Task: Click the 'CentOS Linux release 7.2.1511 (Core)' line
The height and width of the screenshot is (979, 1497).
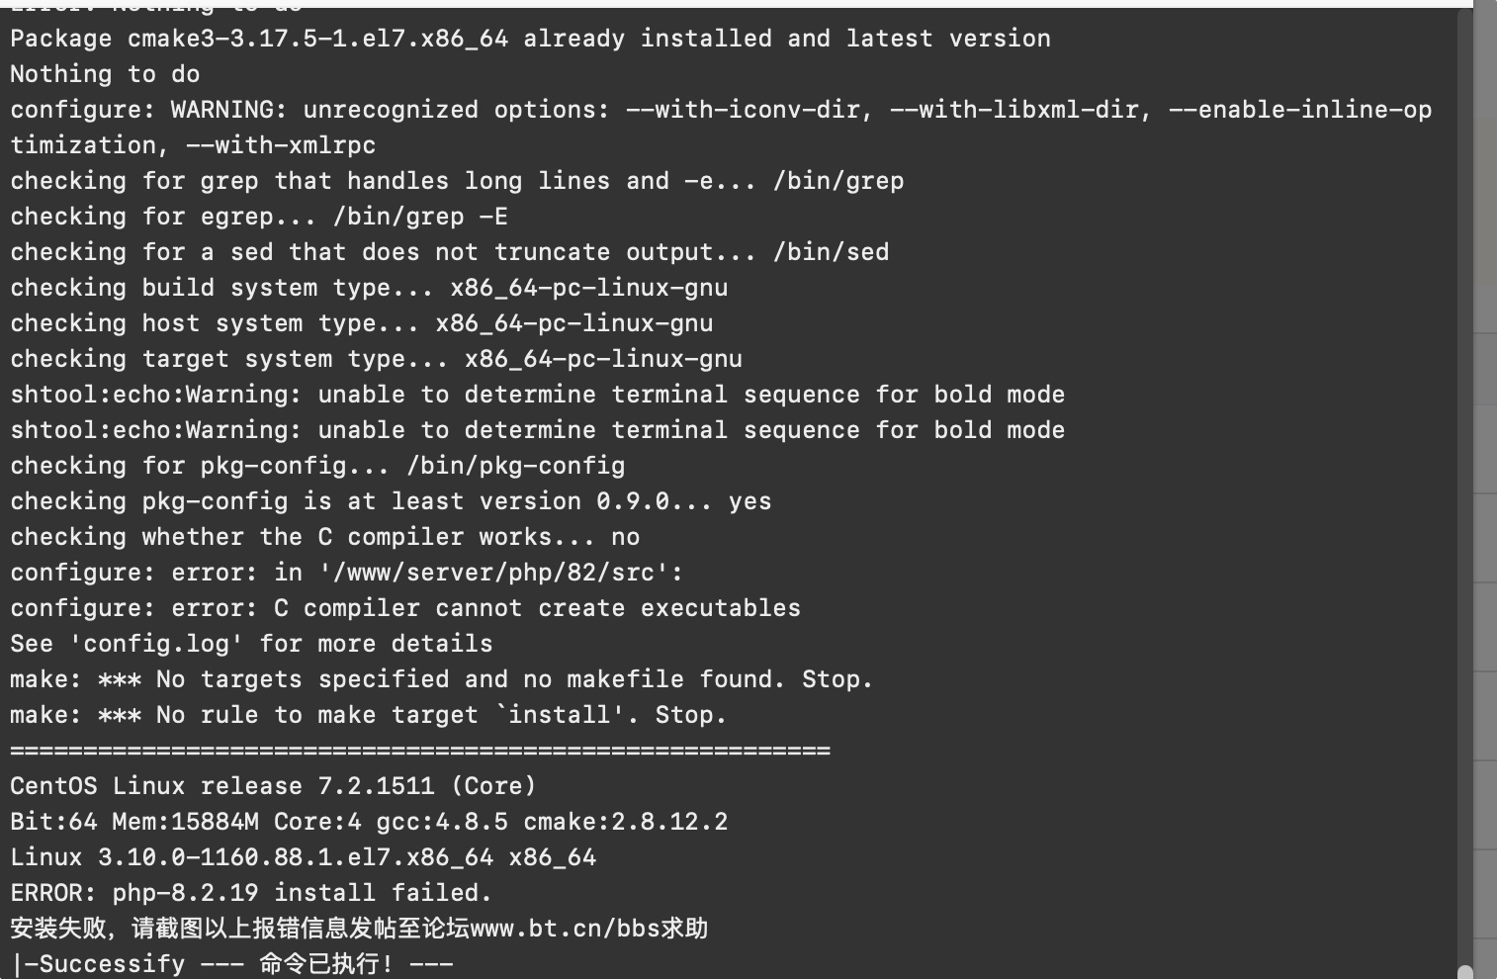Action: click(273, 786)
